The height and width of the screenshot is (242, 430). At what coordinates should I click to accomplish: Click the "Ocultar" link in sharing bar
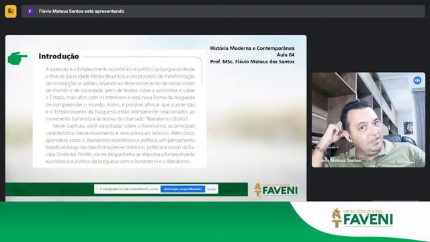point(212,189)
